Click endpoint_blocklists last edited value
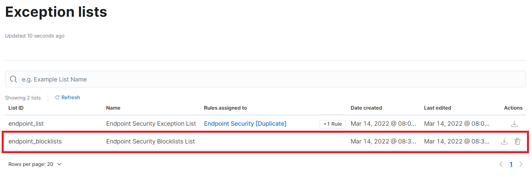 click(x=457, y=141)
